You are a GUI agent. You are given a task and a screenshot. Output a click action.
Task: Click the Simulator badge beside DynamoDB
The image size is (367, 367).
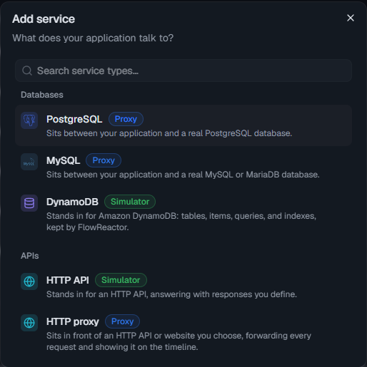click(x=130, y=202)
